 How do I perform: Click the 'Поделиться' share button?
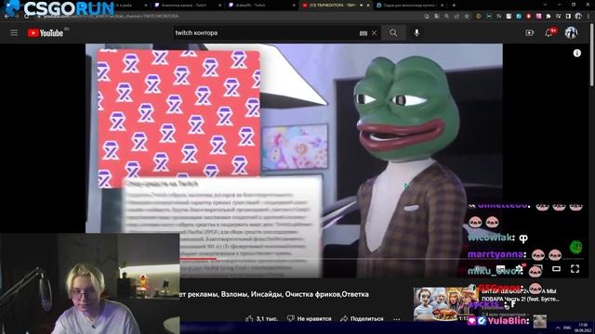[x=362, y=319]
